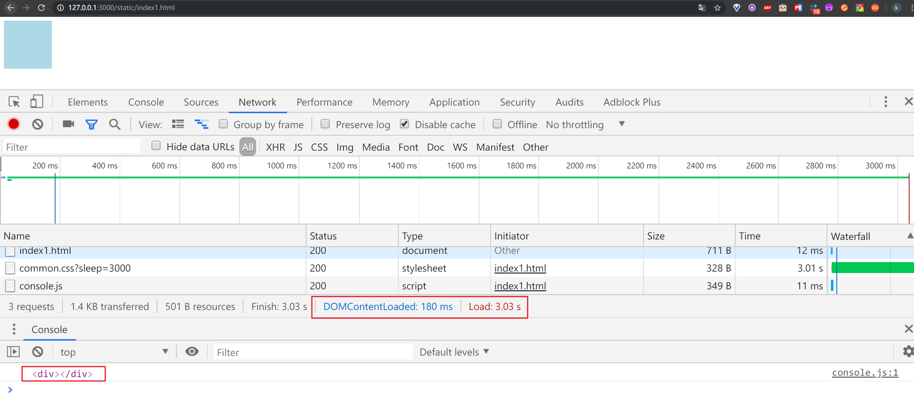Screen dimensions: 914x416
Task: Stop recording the network log with the red button
Action: (x=14, y=124)
